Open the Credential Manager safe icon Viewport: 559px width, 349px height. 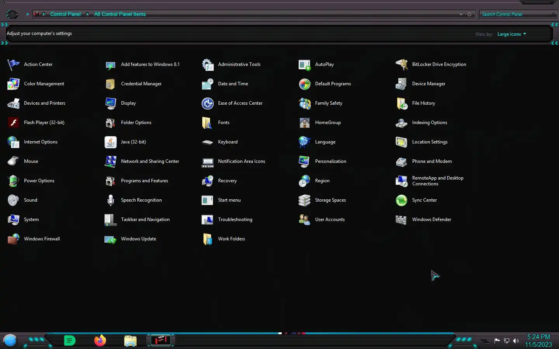pos(111,84)
